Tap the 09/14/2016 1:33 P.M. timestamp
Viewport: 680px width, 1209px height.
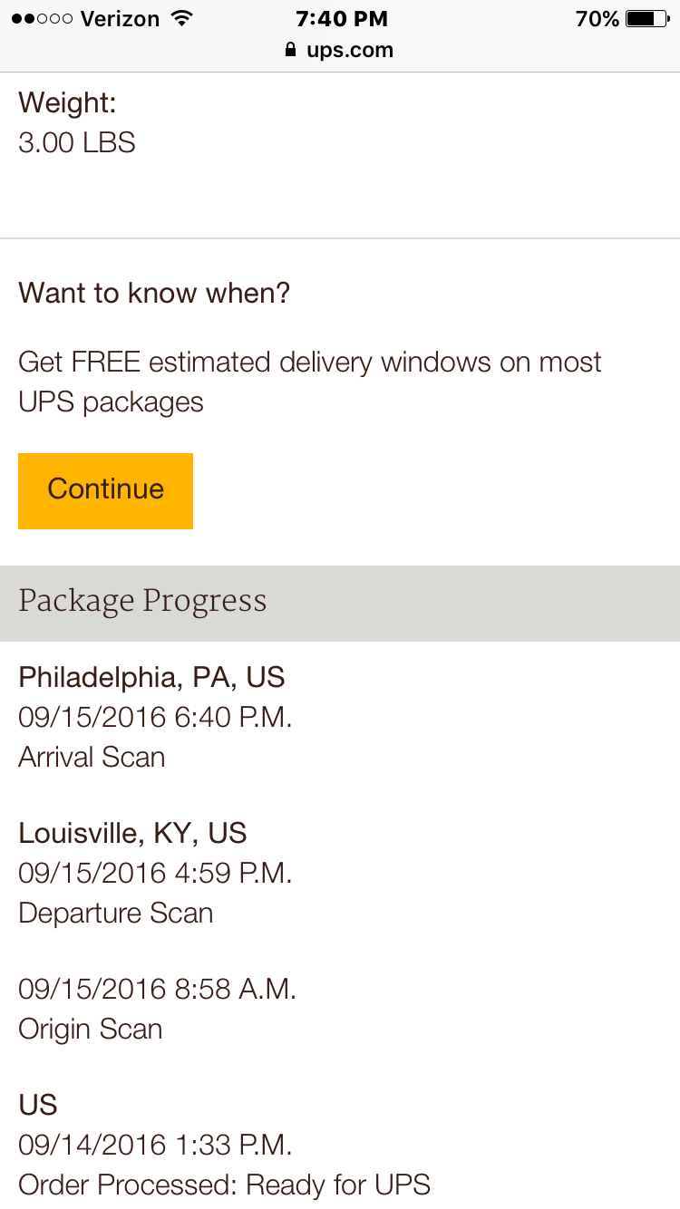click(155, 1145)
